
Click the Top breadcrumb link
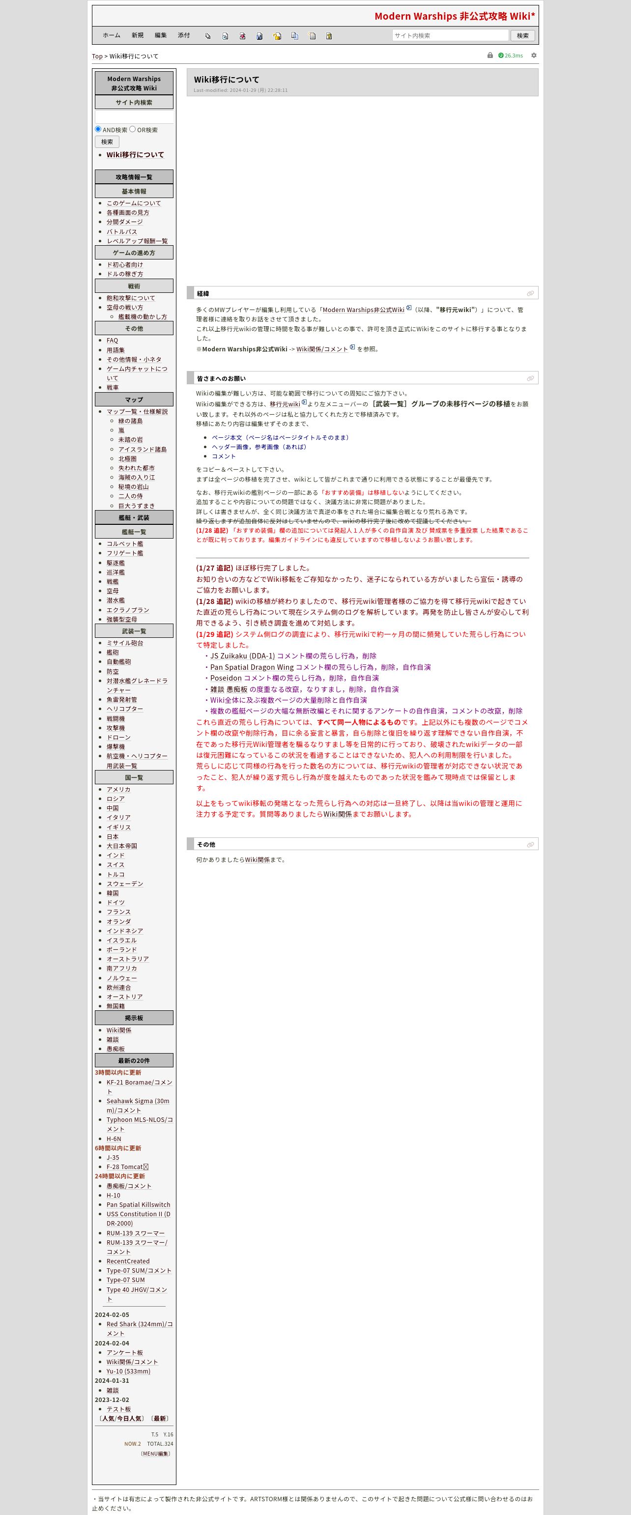point(97,57)
